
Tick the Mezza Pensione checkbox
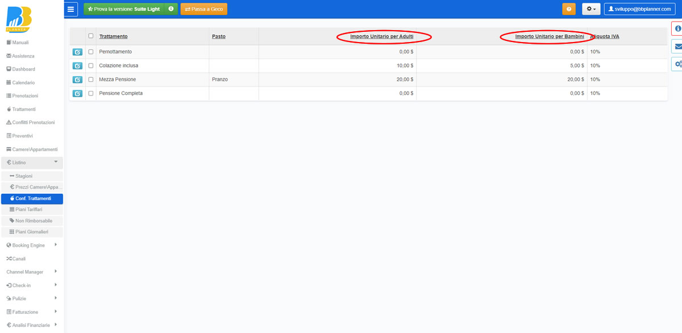pyautogui.click(x=91, y=80)
